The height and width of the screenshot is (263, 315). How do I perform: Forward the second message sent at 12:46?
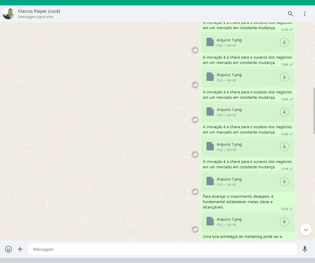(x=195, y=85)
